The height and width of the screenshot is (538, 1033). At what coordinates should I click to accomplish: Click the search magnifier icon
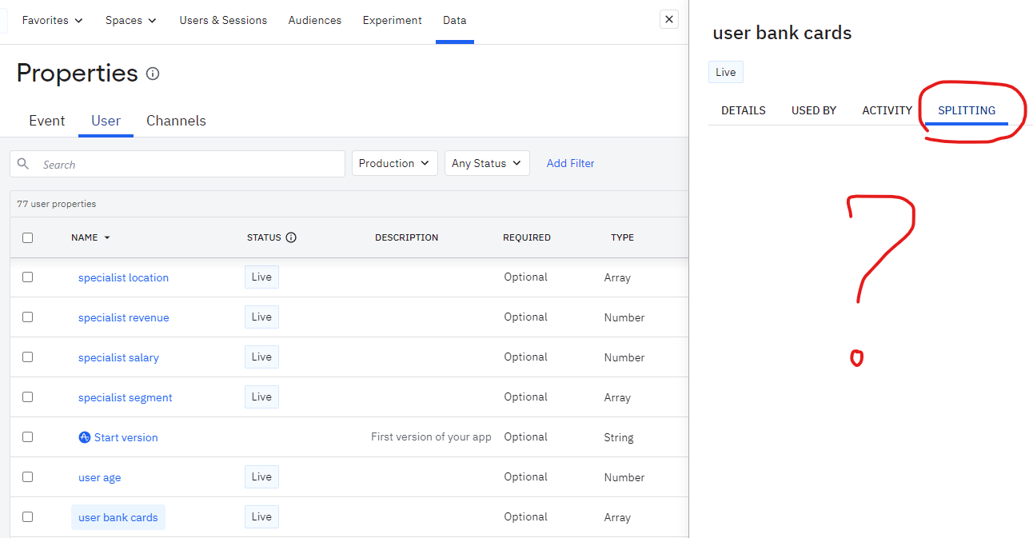point(23,164)
